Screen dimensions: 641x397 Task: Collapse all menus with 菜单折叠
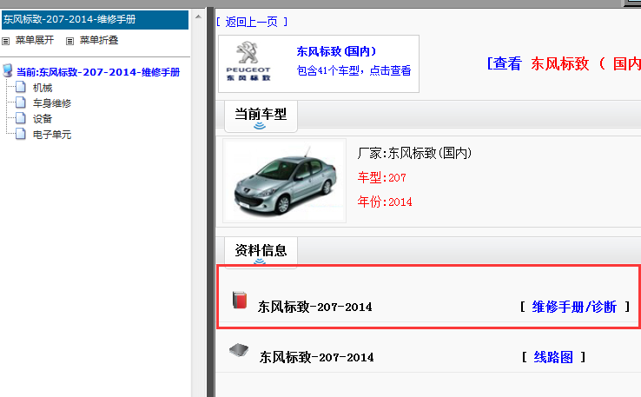click(99, 40)
